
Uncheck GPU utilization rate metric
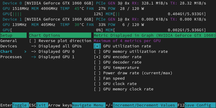(x=97, y=46)
